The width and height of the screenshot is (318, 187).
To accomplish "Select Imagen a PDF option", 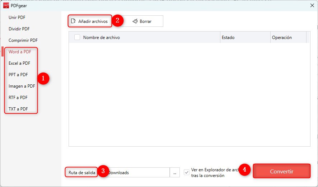I will pyautogui.click(x=22, y=86).
